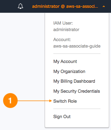Viewport: 111px width, 130px height.
Task: Click the divider line above My Account
Action: tap(77, 54)
